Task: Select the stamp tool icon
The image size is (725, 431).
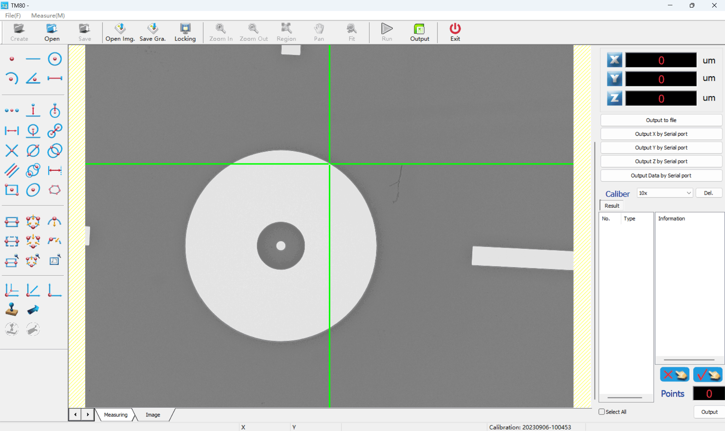Action: 12,310
